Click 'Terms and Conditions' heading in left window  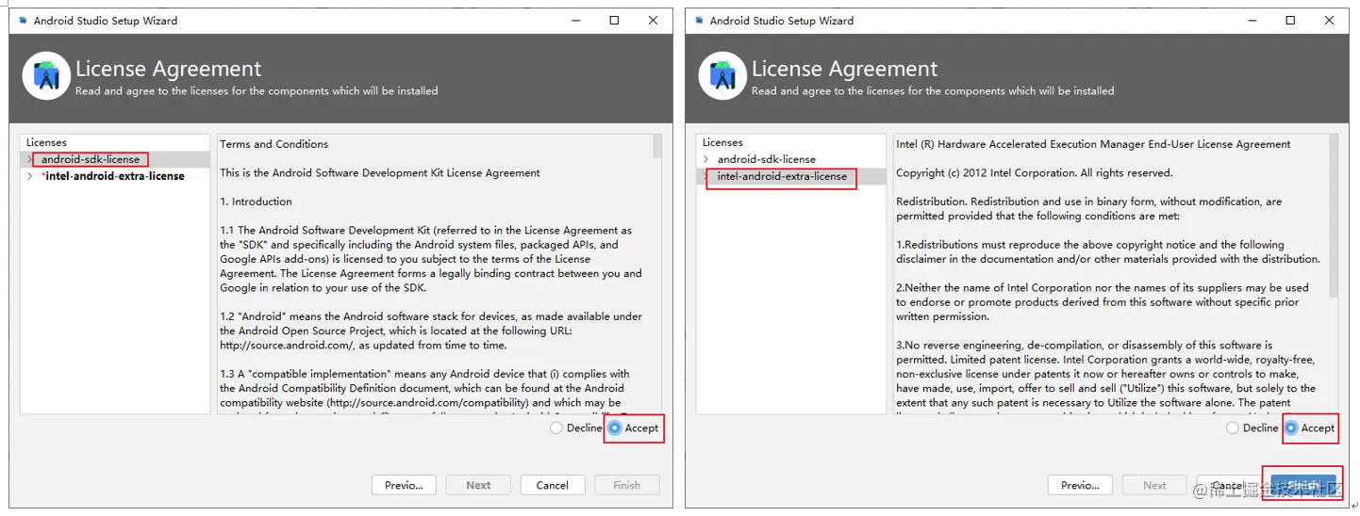coord(274,144)
